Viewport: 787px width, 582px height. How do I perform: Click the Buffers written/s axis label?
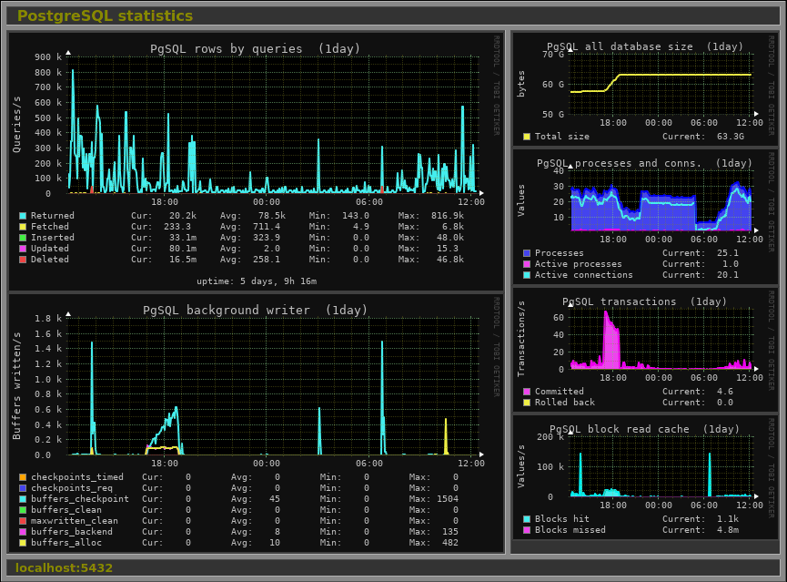(17, 386)
